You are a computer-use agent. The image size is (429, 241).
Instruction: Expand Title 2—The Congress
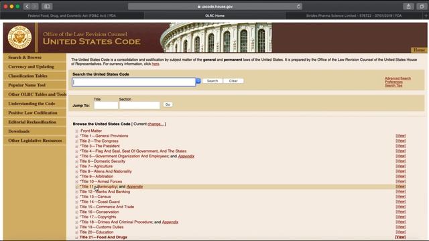point(77,141)
